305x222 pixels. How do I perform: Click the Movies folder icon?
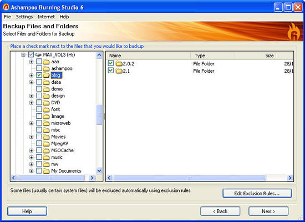click(46, 137)
